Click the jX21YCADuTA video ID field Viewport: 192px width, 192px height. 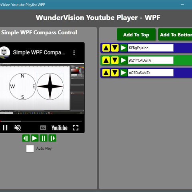point(151,60)
